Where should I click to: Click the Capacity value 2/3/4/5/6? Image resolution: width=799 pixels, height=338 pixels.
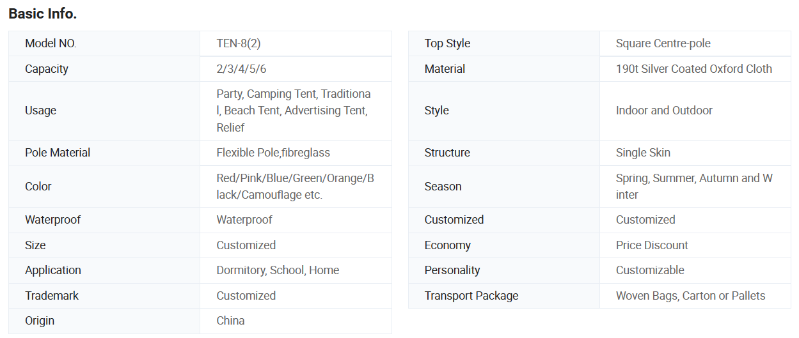coord(241,69)
